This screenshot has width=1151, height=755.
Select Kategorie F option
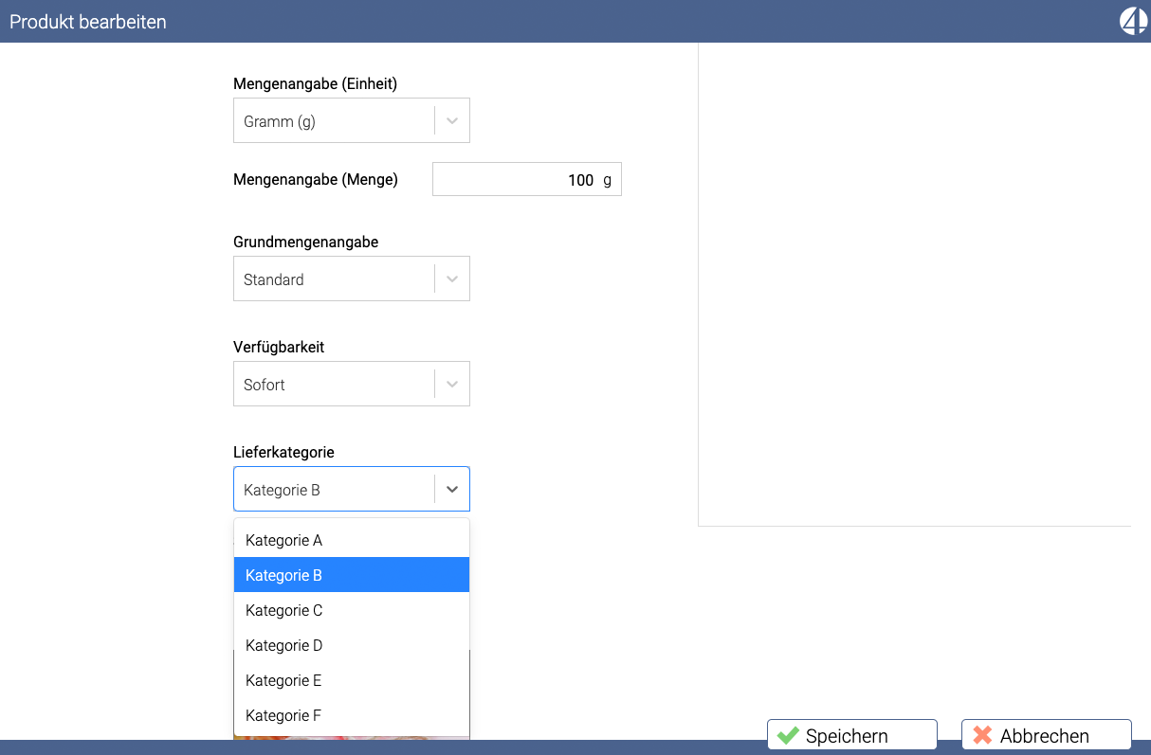point(352,715)
